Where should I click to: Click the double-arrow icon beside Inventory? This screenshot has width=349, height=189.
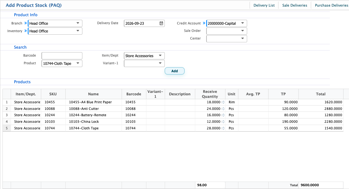pyautogui.click(x=26, y=31)
